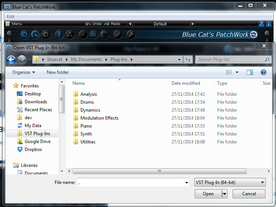Toggle the PatchWork power bypass button
Image resolution: width=276 pixels, height=207 pixels.
pyautogui.click(x=25, y=34)
